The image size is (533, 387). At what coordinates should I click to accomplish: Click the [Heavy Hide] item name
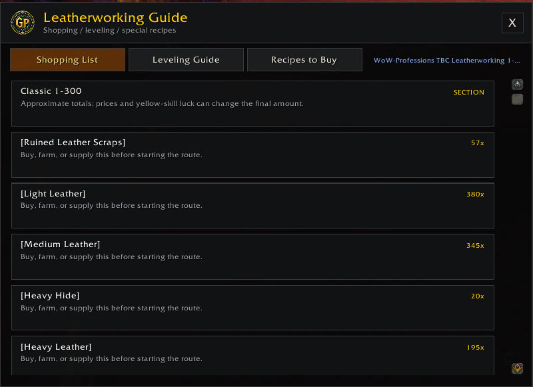point(50,296)
